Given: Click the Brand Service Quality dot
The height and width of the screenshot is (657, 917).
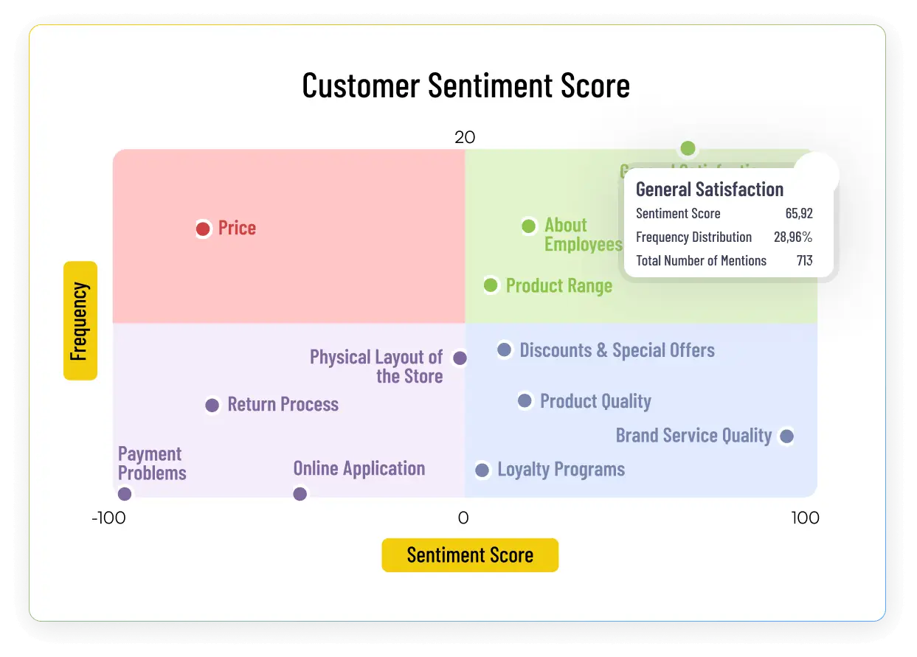Looking at the screenshot, I should click(x=786, y=437).
